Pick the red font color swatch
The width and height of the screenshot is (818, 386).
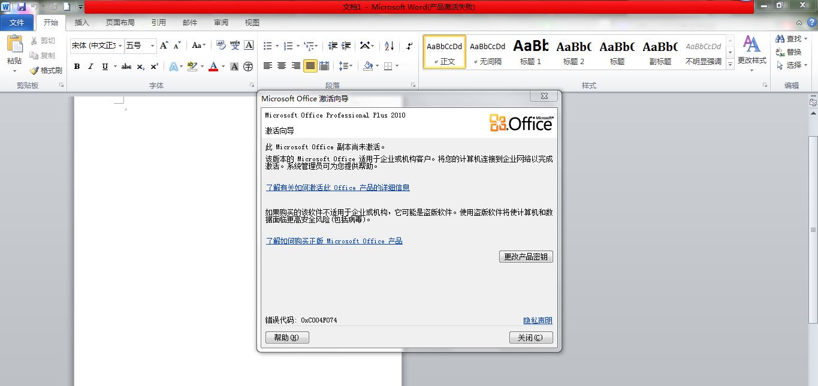tap(215, 69)
